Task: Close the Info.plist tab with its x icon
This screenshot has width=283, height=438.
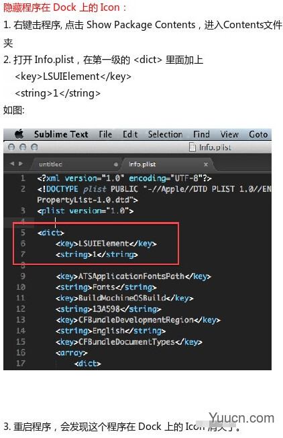Action: click(x=206, y=164)
